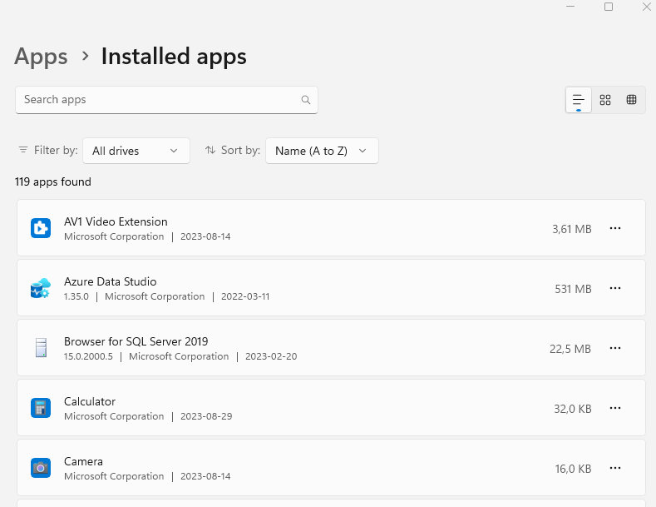Open the All drives filter dropdown
The image size is (656, 507).
click(x=136, y=151)
